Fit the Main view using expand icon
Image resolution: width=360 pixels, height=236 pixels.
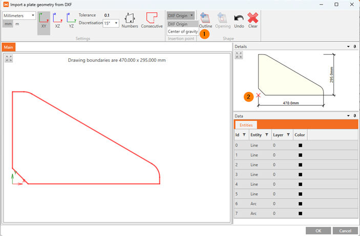coord(9,58)
